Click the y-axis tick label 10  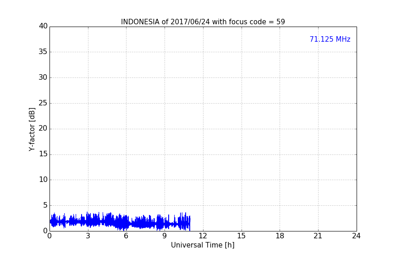click(x=43, y=180)
